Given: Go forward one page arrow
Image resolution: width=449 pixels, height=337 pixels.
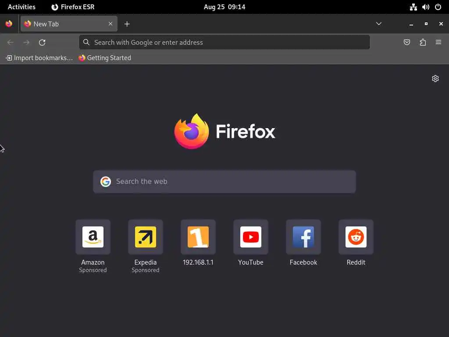Looking at the screenshot, I should (x=26, y=43).
